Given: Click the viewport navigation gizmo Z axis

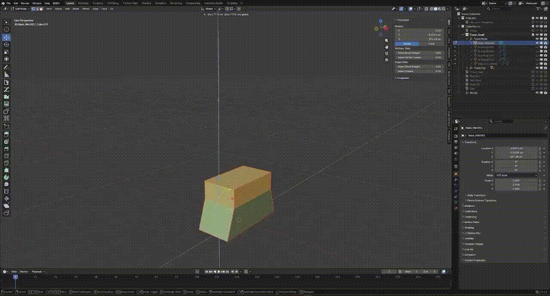Looking at the screenshot, I should (x=380, y=21).
